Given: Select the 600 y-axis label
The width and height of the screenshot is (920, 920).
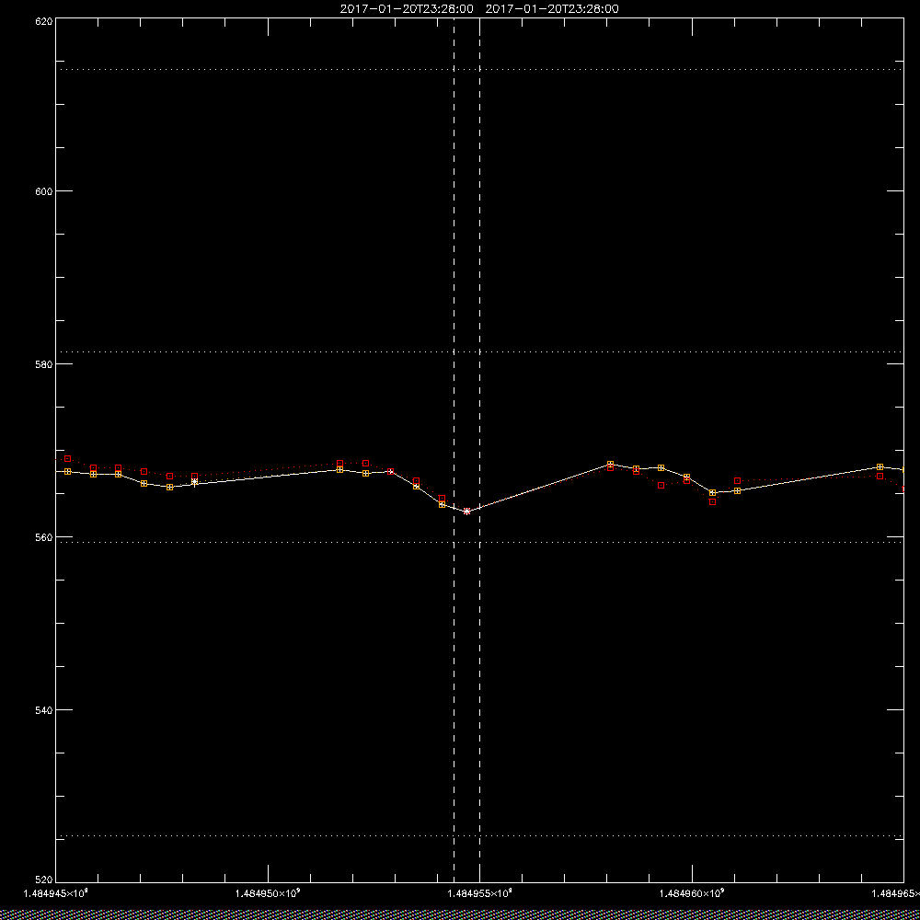Looking at the screenshot, I should tap(44, 191).
